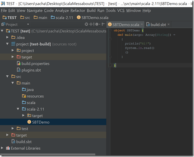Click the println("Hi!") line in editor
The height and width of the screenshot is (157, 194).
[x=138, y=43]
